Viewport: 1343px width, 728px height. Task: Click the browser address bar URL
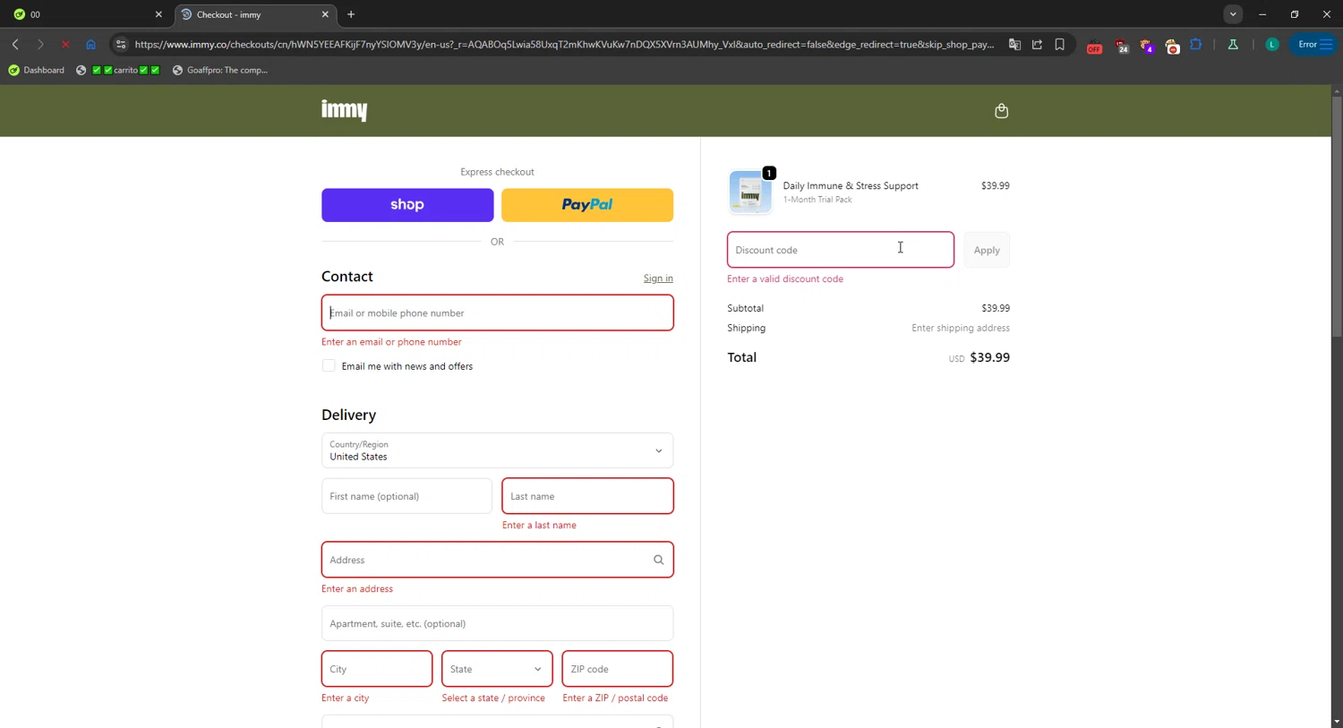564,44
